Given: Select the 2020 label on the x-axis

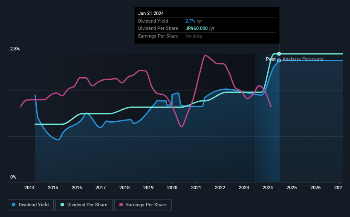Looking at the screenshot, I should 172,188.
